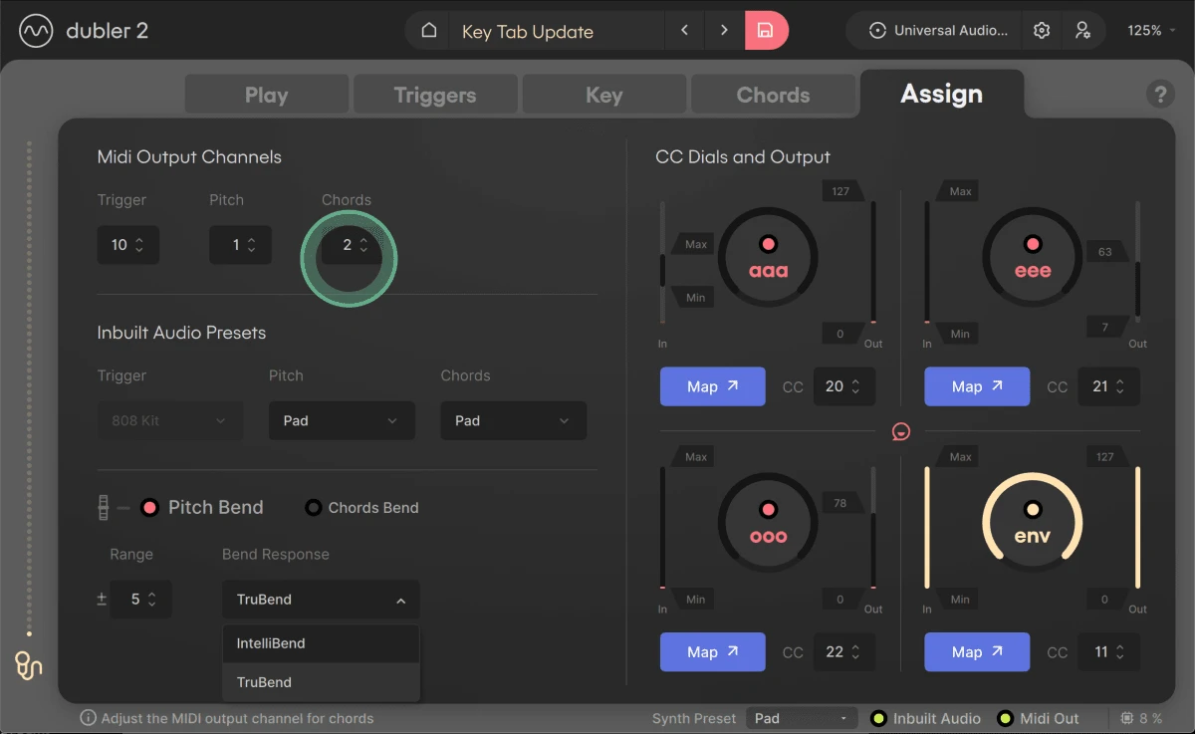The height and width of the screenshot is (734, 1195).
Task: Open audio settings gear icon
Action: pos(1042,31)
